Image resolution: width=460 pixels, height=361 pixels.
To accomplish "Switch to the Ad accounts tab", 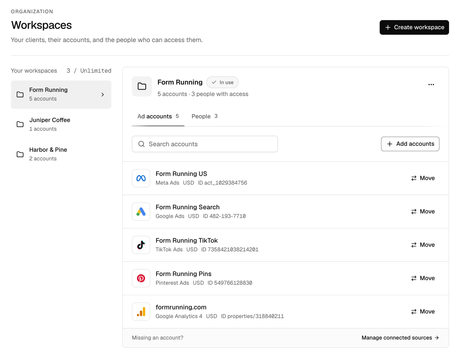I will [158, 116].
